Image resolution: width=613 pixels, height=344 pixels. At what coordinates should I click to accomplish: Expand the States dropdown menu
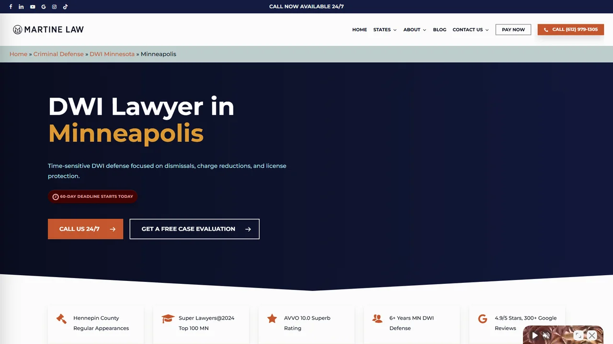tap(385, 30)
